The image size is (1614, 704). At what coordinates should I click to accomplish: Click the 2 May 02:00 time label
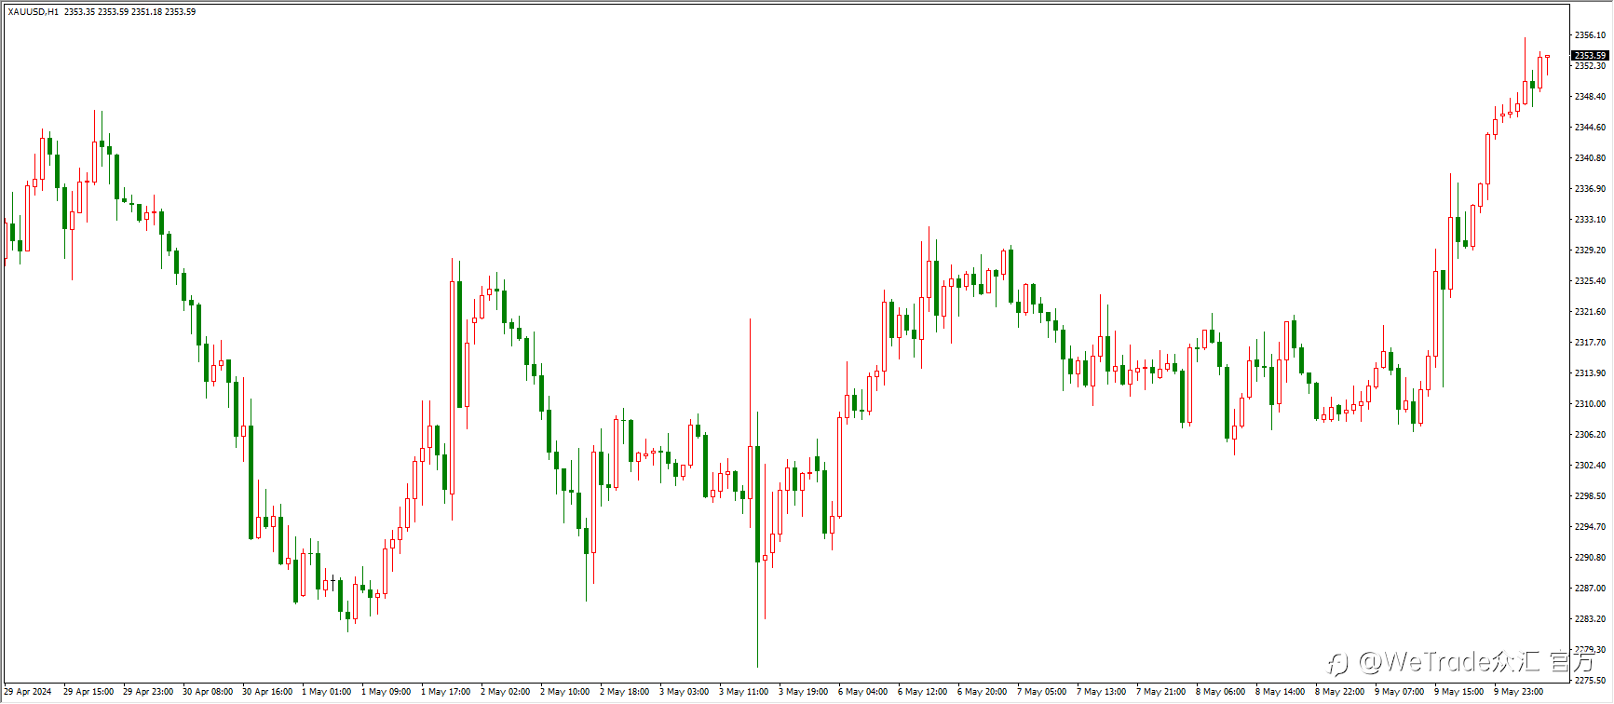[x=506, y=692]
